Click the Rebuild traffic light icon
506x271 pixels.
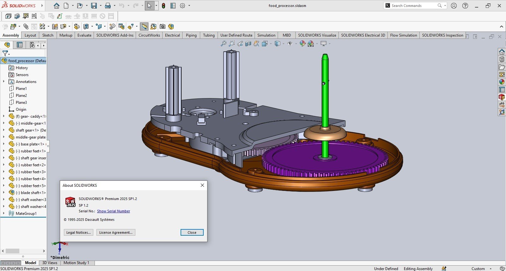(164, 6)
